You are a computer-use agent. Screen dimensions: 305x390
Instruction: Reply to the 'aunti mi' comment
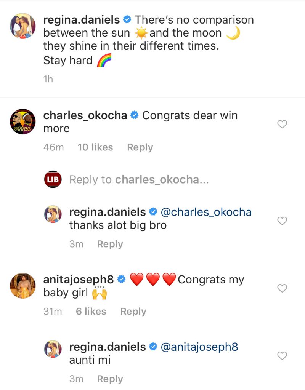coord(110,379)
